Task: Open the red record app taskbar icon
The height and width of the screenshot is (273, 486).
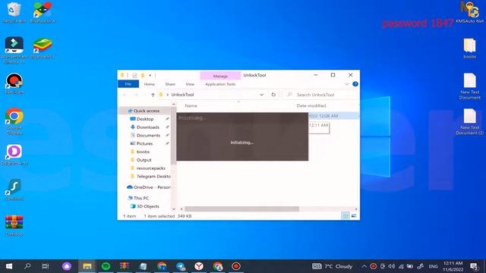Action: [x=236, y=266]
